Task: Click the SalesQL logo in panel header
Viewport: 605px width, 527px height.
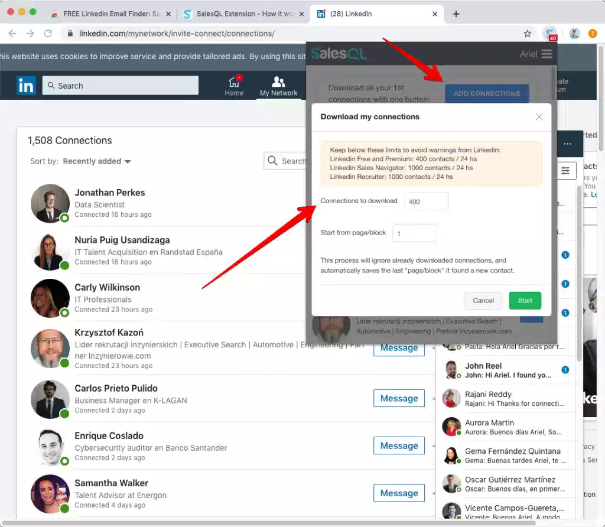Action: coord(339,54)
